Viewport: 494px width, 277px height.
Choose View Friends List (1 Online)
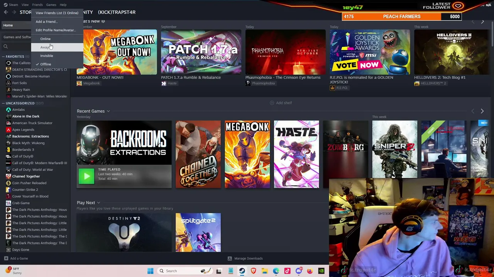pos(57,13)
